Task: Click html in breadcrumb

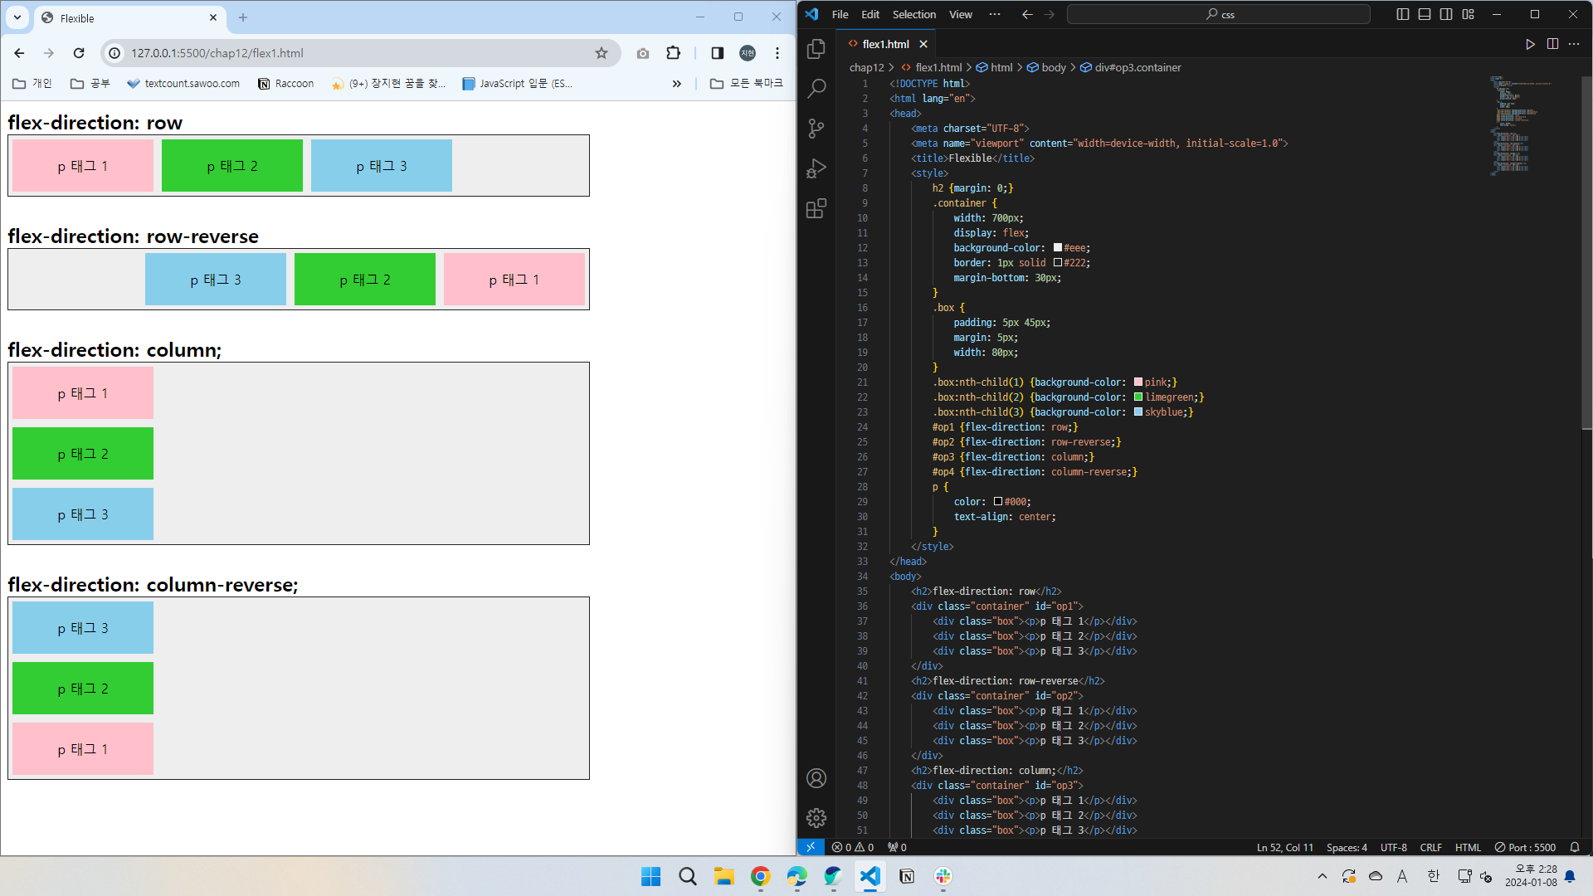Action: [x=1001, y=67]
